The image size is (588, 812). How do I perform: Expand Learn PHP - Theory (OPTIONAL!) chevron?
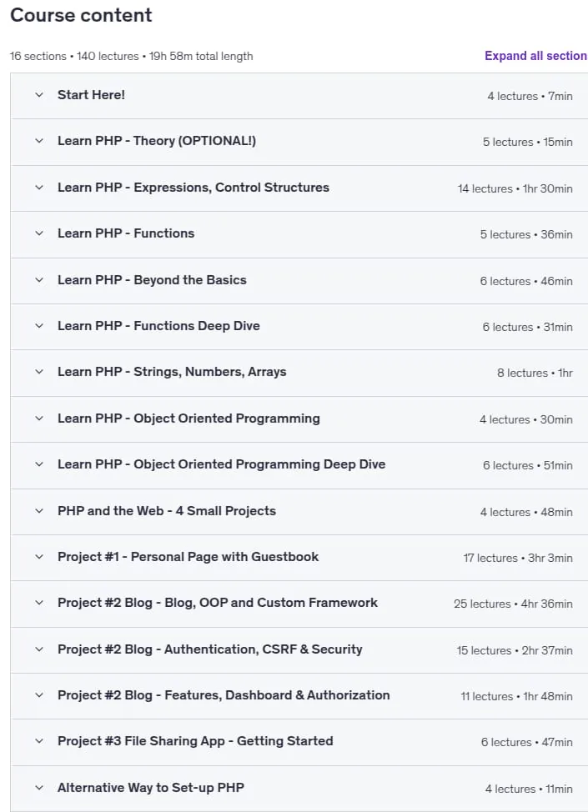[39, 141]
